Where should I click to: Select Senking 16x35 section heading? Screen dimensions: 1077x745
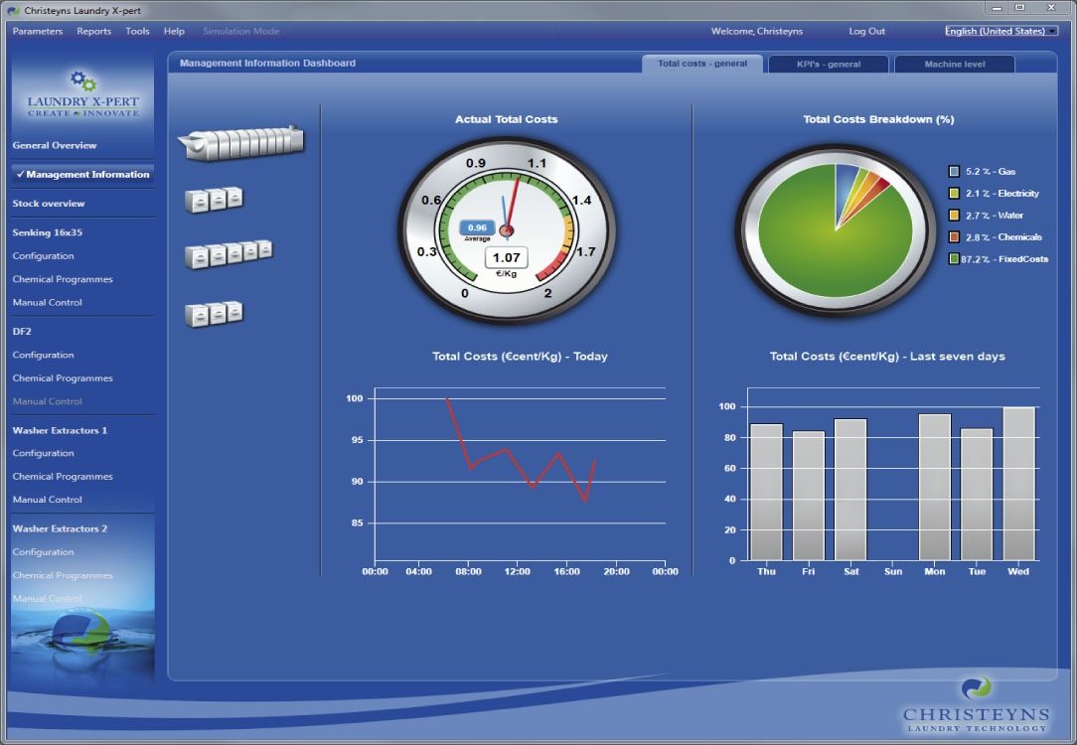click(x=48, y=232)
